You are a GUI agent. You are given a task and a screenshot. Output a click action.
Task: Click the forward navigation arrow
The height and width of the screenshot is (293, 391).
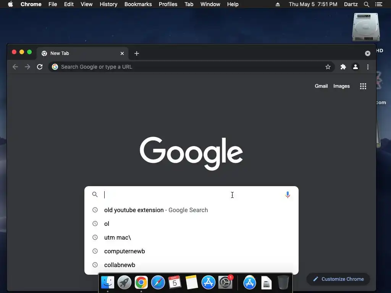[27, 67]
